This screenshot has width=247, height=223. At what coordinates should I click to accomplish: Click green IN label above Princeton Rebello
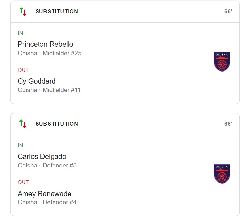point(20,33)
